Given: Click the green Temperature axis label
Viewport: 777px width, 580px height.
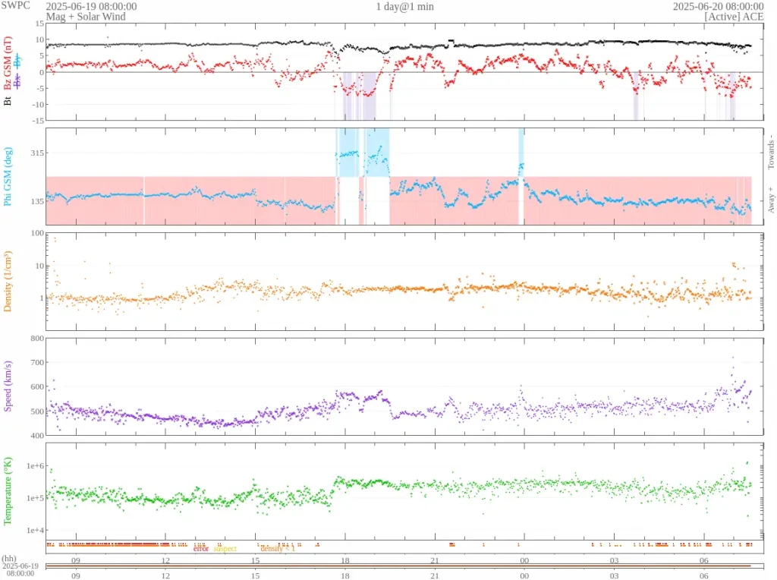Looking at the screenshot, I should (8, 490).
